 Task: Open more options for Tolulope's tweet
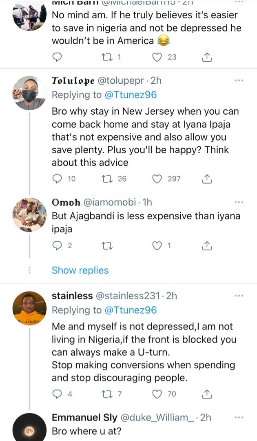tap(239, 81)
